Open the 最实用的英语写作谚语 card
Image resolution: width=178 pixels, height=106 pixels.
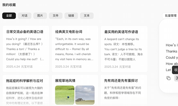tap(121, 32)
